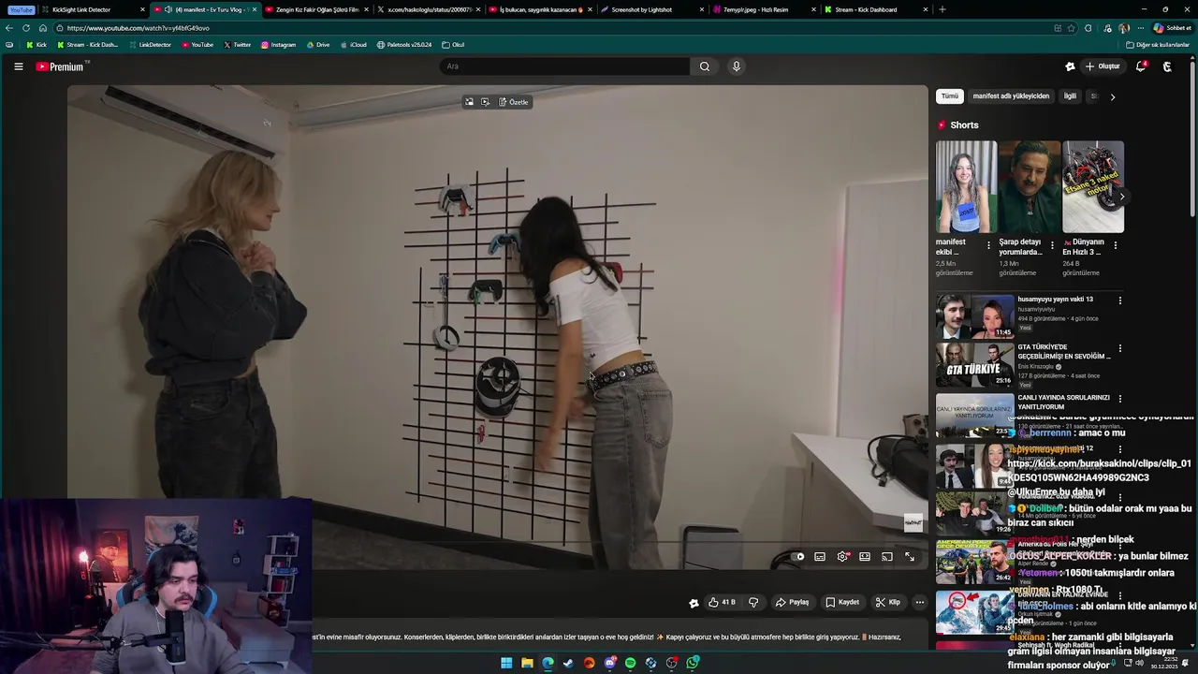Open options for 'Dünyanın En Hızlı 3' Short

(x=1115, y=245)
